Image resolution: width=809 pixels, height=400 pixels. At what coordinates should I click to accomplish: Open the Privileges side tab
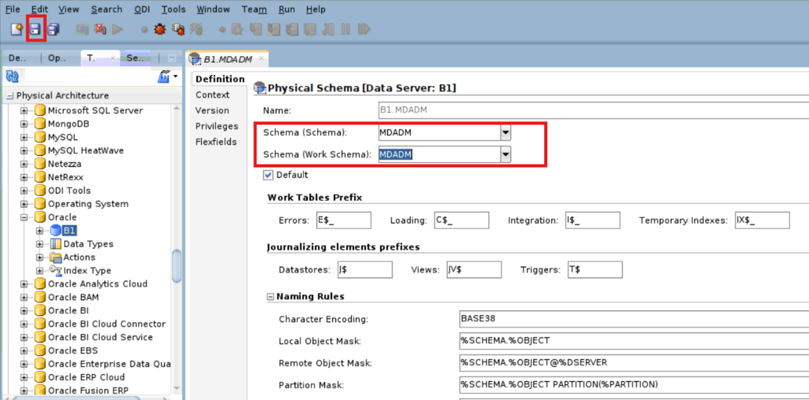[216, 126]
